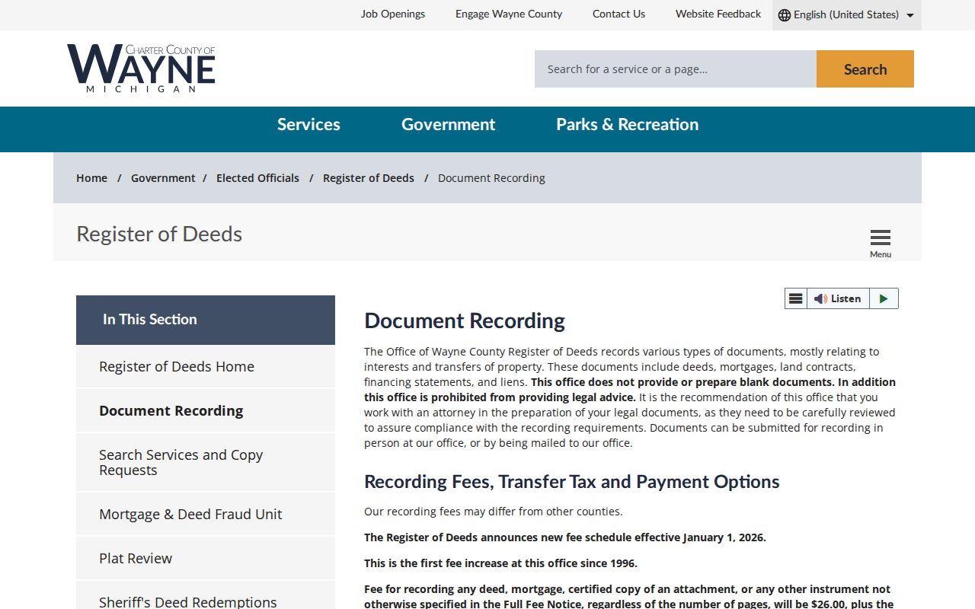975x609 pixels.
Task: Click "Our recording fees may differ" sentence
Action: [x=493, y=512]
